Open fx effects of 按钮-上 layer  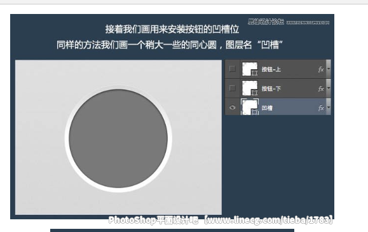click(321, 69)
